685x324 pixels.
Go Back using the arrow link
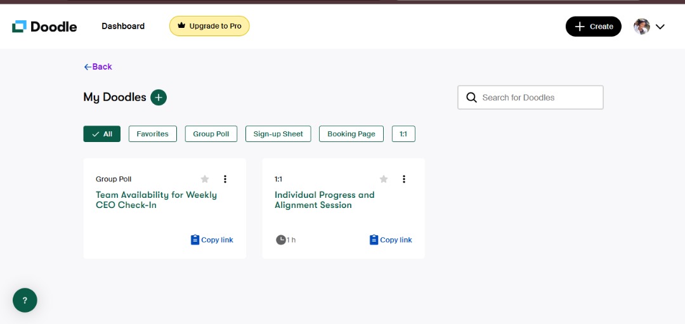98,67
